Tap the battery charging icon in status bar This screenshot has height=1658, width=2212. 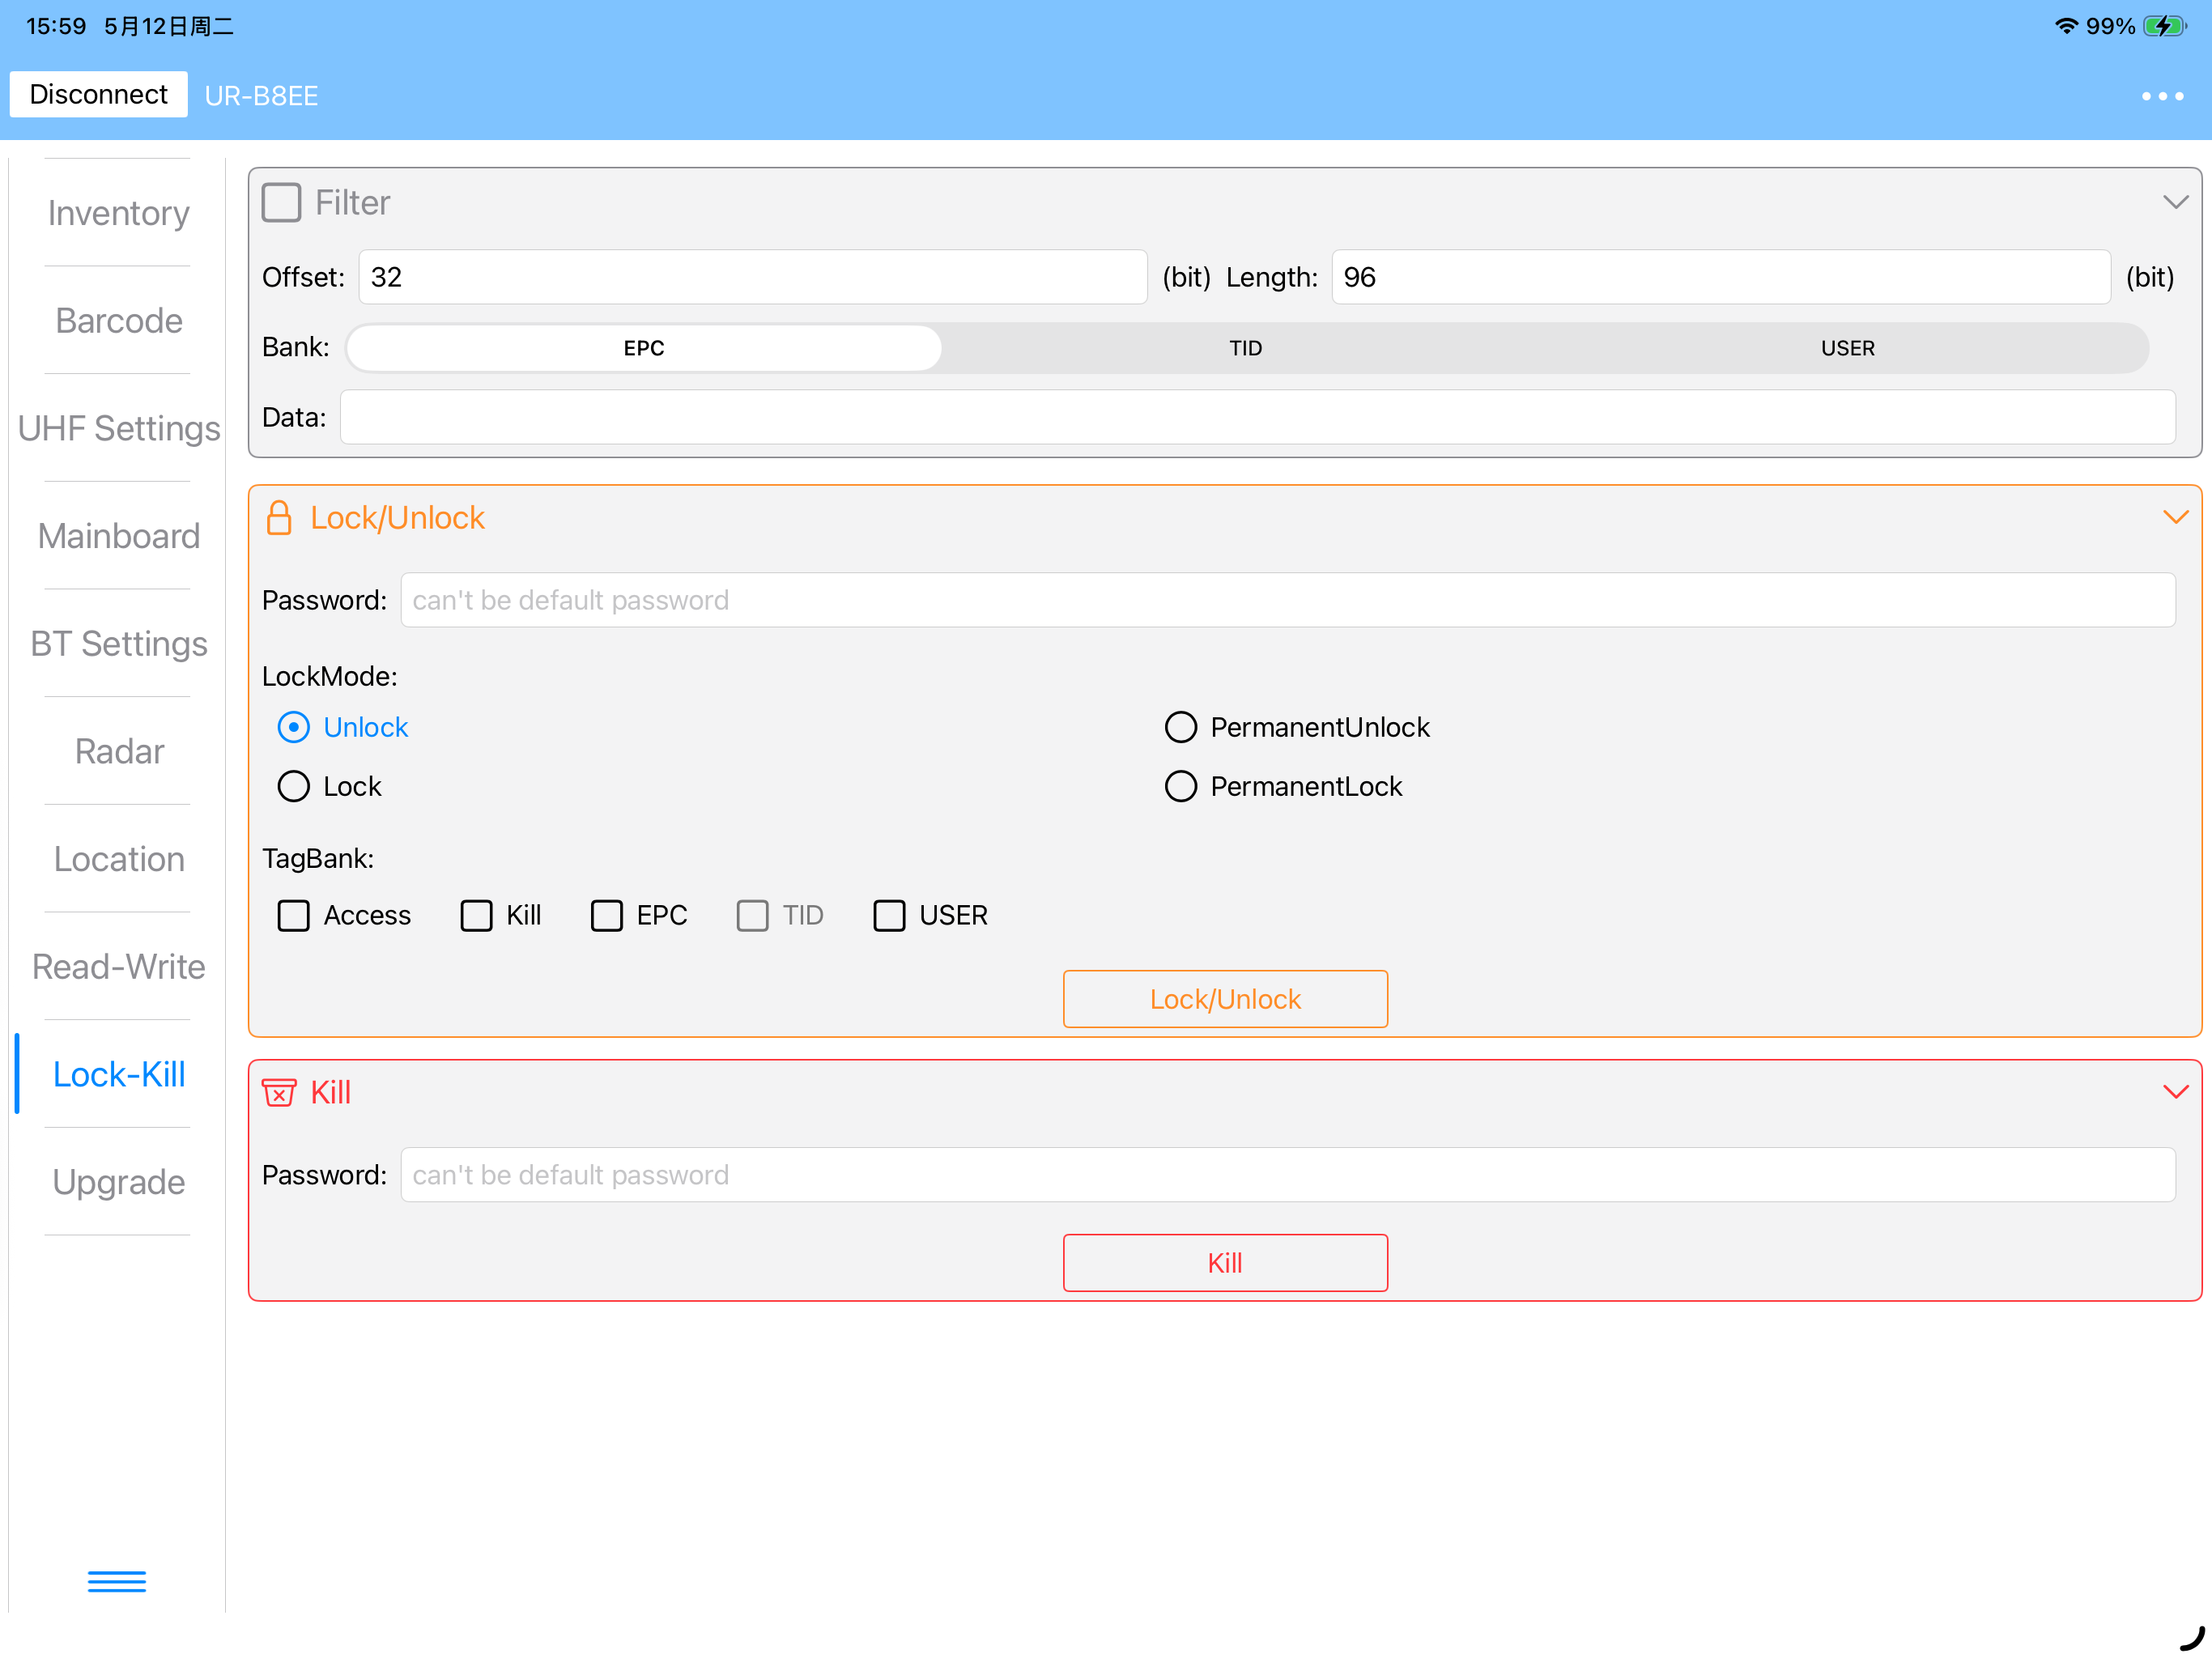tap(2165, 26)
